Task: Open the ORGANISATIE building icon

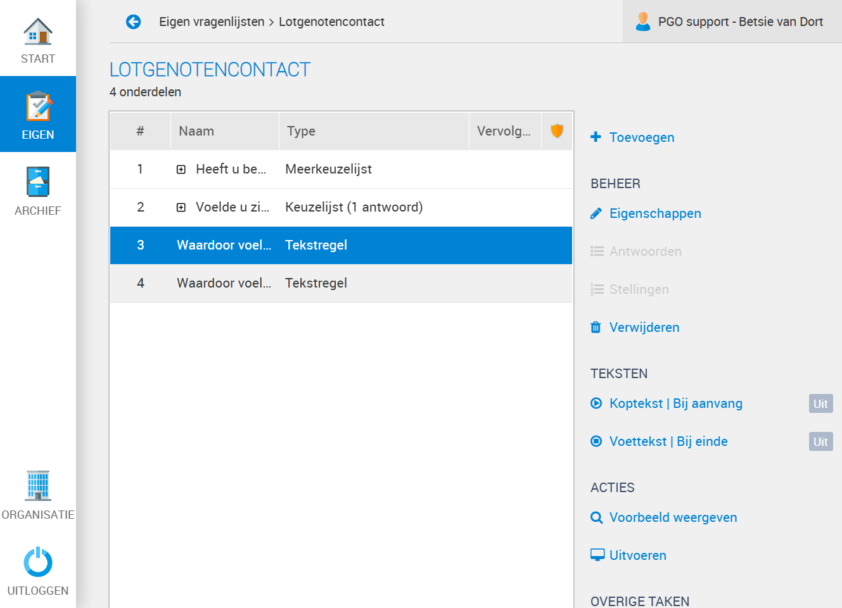Action: 38,486
